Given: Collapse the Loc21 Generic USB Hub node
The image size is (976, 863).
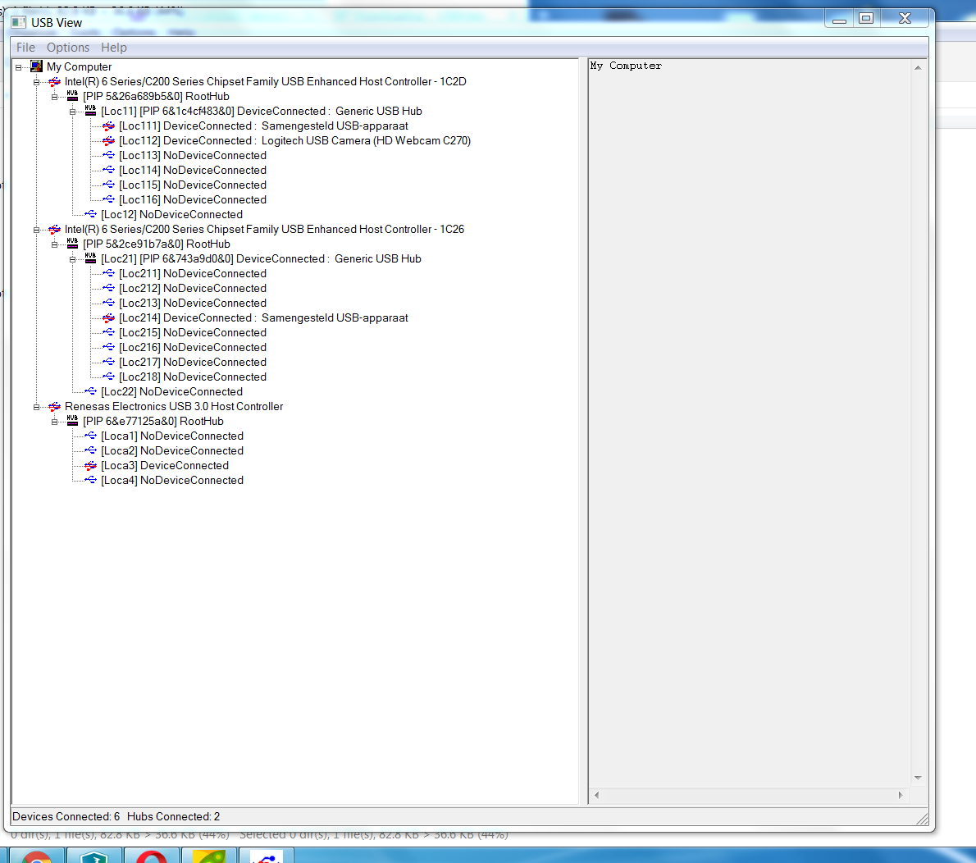Looking at the screenshot, I should [x=72, y=259].
